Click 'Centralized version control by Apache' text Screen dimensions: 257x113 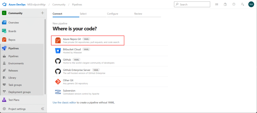pyautogui.click(x=81, y=94)
